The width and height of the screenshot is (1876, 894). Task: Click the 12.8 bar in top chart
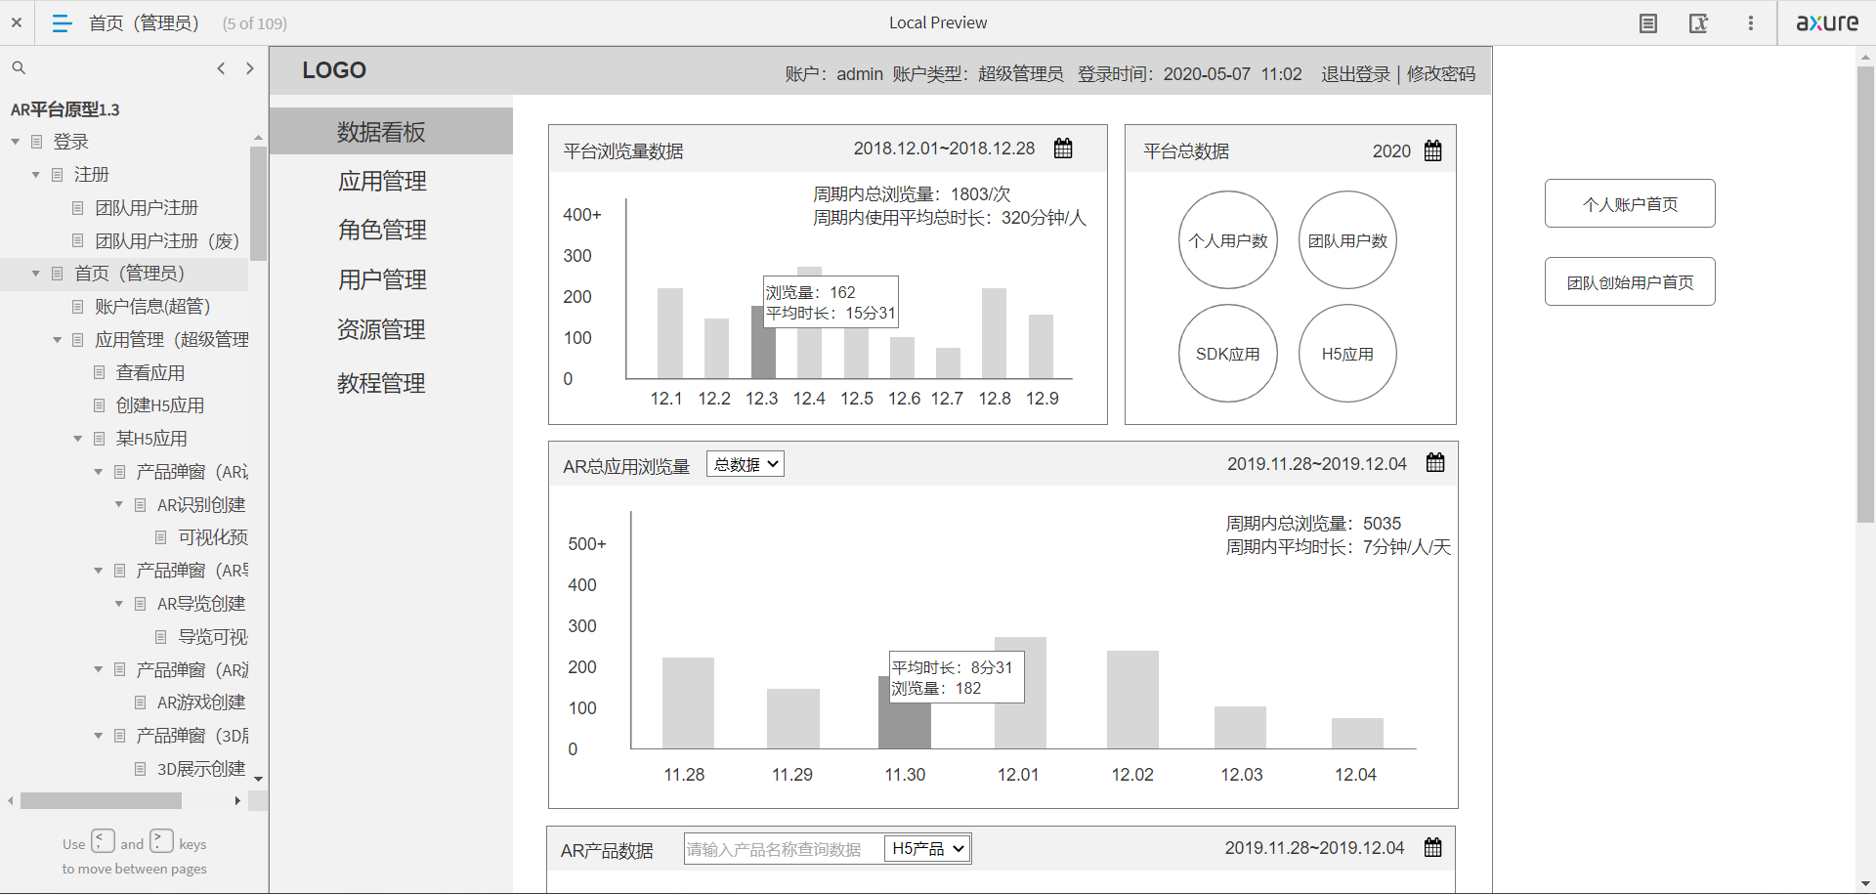click(x=994, y=333)
